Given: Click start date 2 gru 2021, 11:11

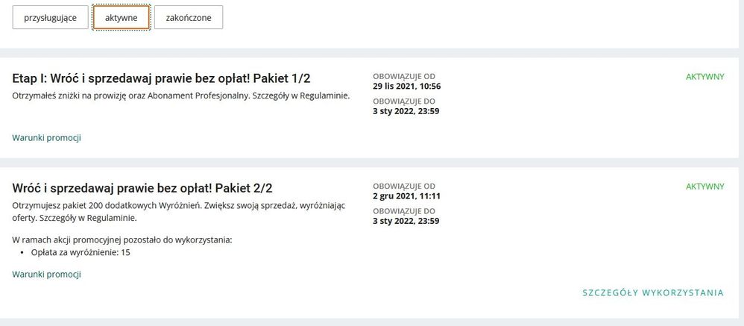Looking at the screenshot, I should click(406, 196).
